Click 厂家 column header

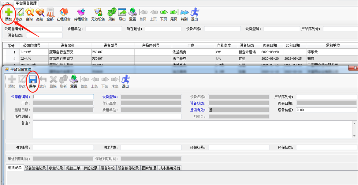pos(193,46)
